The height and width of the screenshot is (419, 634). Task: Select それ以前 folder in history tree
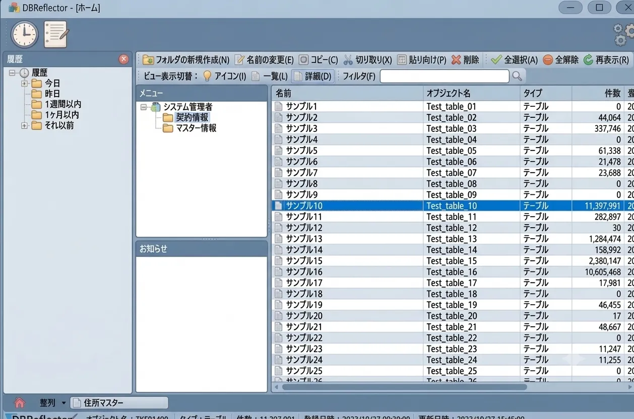click(x=52, y=125)
